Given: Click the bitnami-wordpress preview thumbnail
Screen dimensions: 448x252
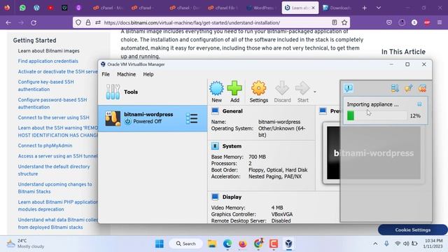Looking at the screenshot, I should click(x=374, y=153).
